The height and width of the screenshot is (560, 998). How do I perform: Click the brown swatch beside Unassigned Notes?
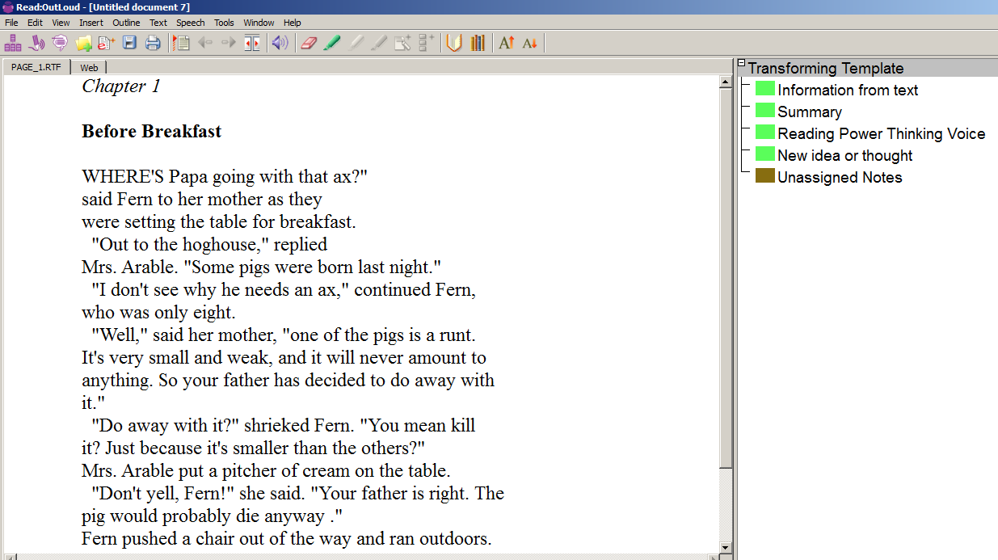pyautogui.click(x=765, y=176)
